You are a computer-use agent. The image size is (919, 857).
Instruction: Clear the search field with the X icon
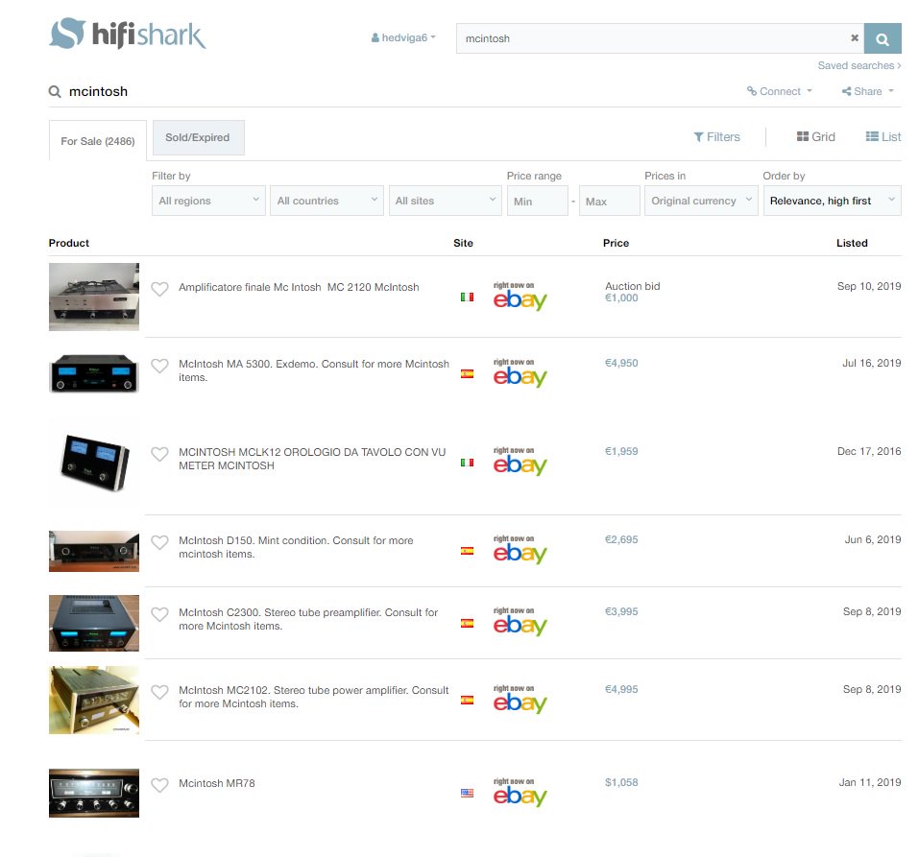point(855,38)
